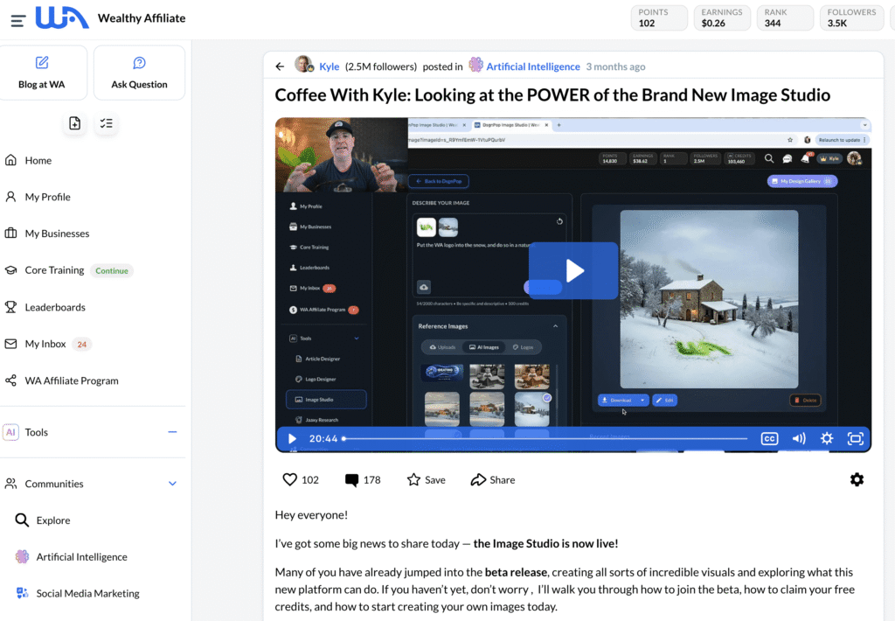Open post settings gear icon
895x621 pixels.
pos(857,479)
